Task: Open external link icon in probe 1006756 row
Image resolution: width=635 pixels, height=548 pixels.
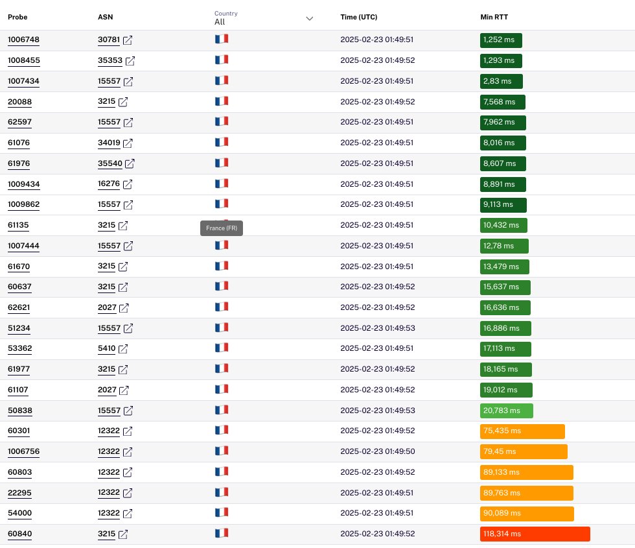Action: point(128,451)
